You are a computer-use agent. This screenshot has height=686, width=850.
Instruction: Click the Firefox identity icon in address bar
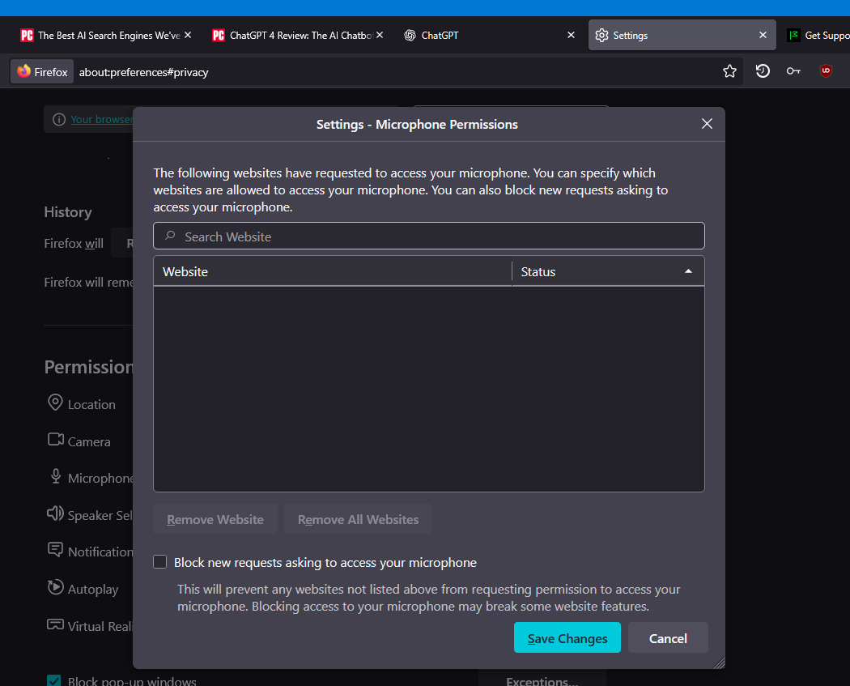tap(43, 72)
